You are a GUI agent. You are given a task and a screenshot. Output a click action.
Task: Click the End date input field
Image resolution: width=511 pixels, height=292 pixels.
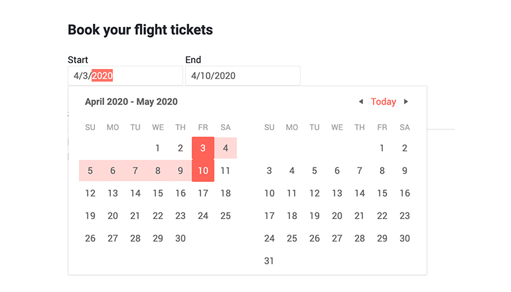coord(242,76)
